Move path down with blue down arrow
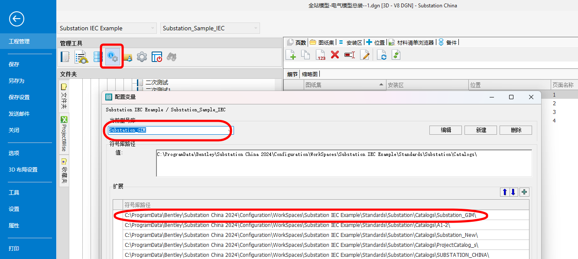The height and width of the screenshot is (259, 578). click(x=513, y=192)
